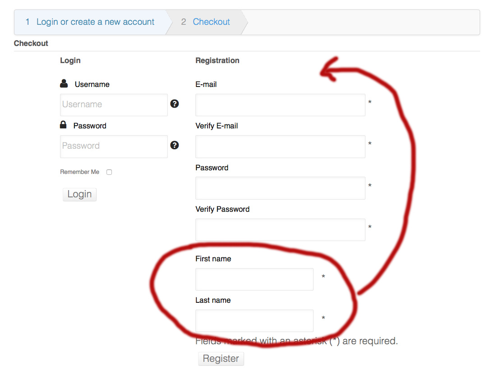
Task: Focus the Username input field
Action: (114, 105)
